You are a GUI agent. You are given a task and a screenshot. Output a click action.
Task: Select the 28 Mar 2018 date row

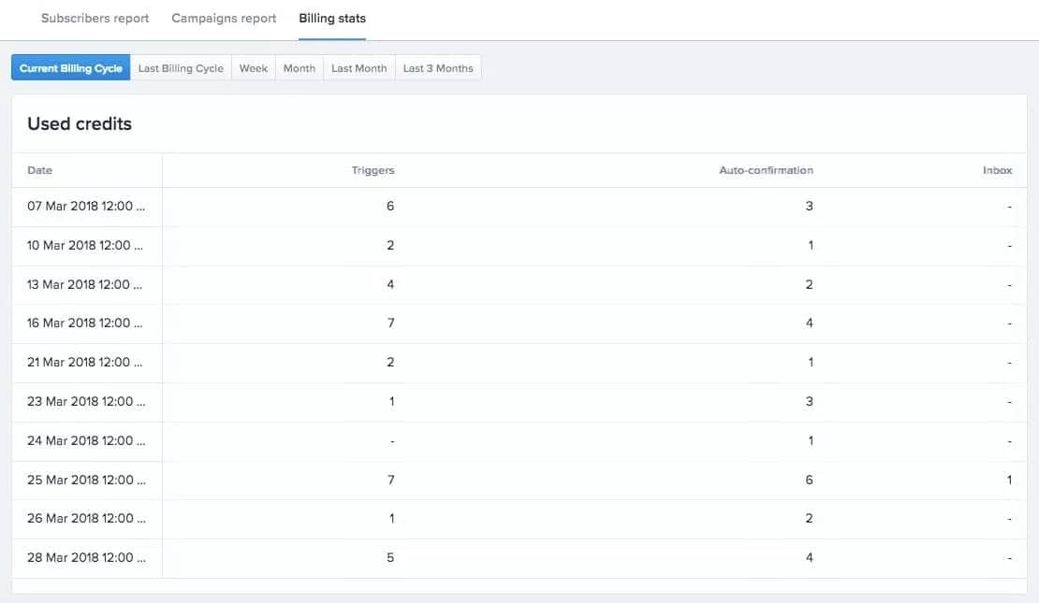pos(86,558)
